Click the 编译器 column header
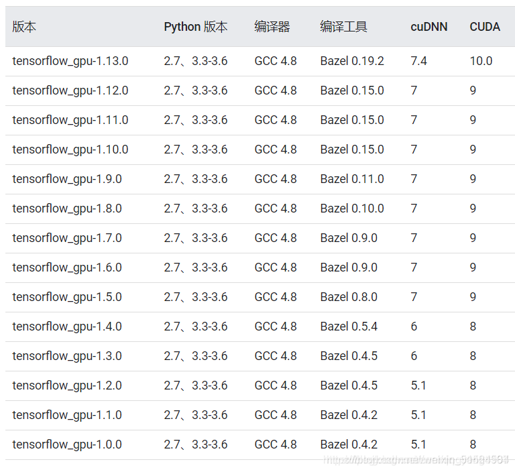This screenshot has height=472, width=515. point(272,27)
